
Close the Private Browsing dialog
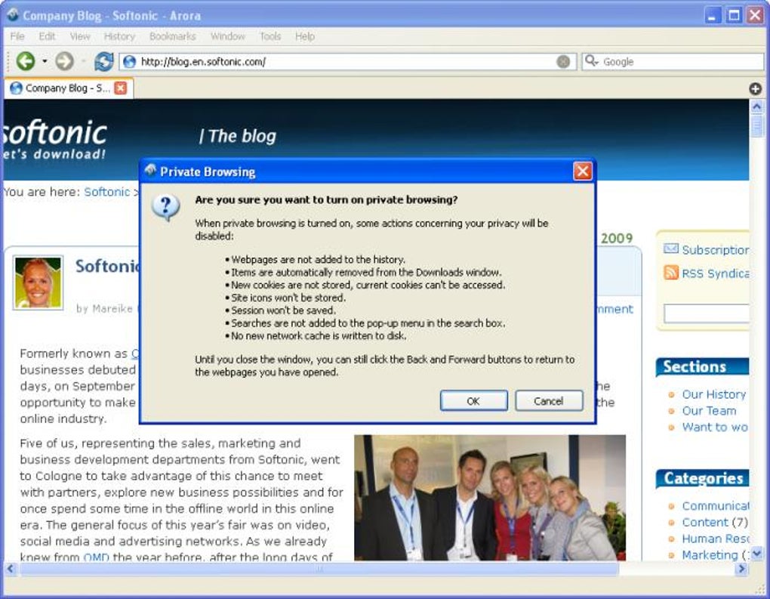(583, 171)
